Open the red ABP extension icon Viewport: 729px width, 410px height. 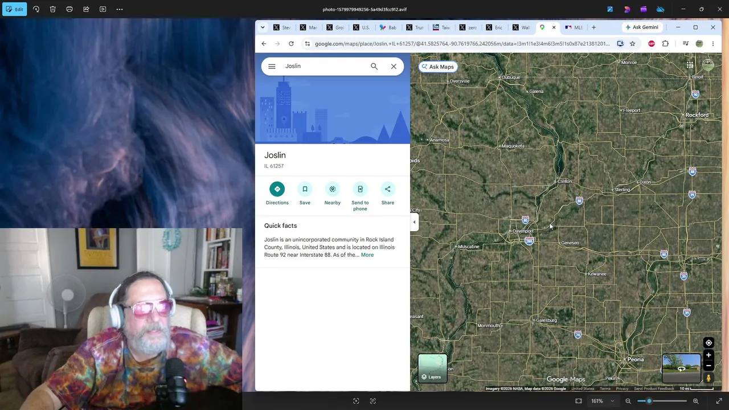[652, 44]
